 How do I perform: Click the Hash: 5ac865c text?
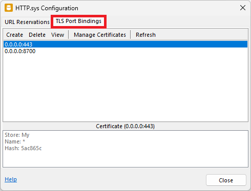point(23,148)
